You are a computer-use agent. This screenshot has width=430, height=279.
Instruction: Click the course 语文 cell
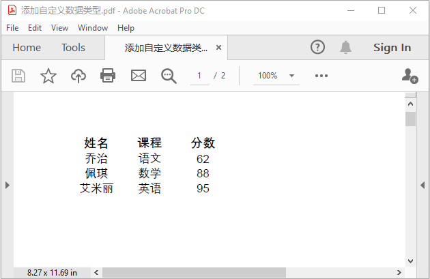(x=149, y=158)
